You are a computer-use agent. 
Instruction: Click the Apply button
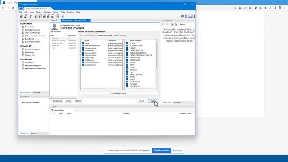click(x=153, y=101)
